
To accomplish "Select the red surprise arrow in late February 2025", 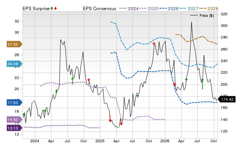I will point(110,118).
